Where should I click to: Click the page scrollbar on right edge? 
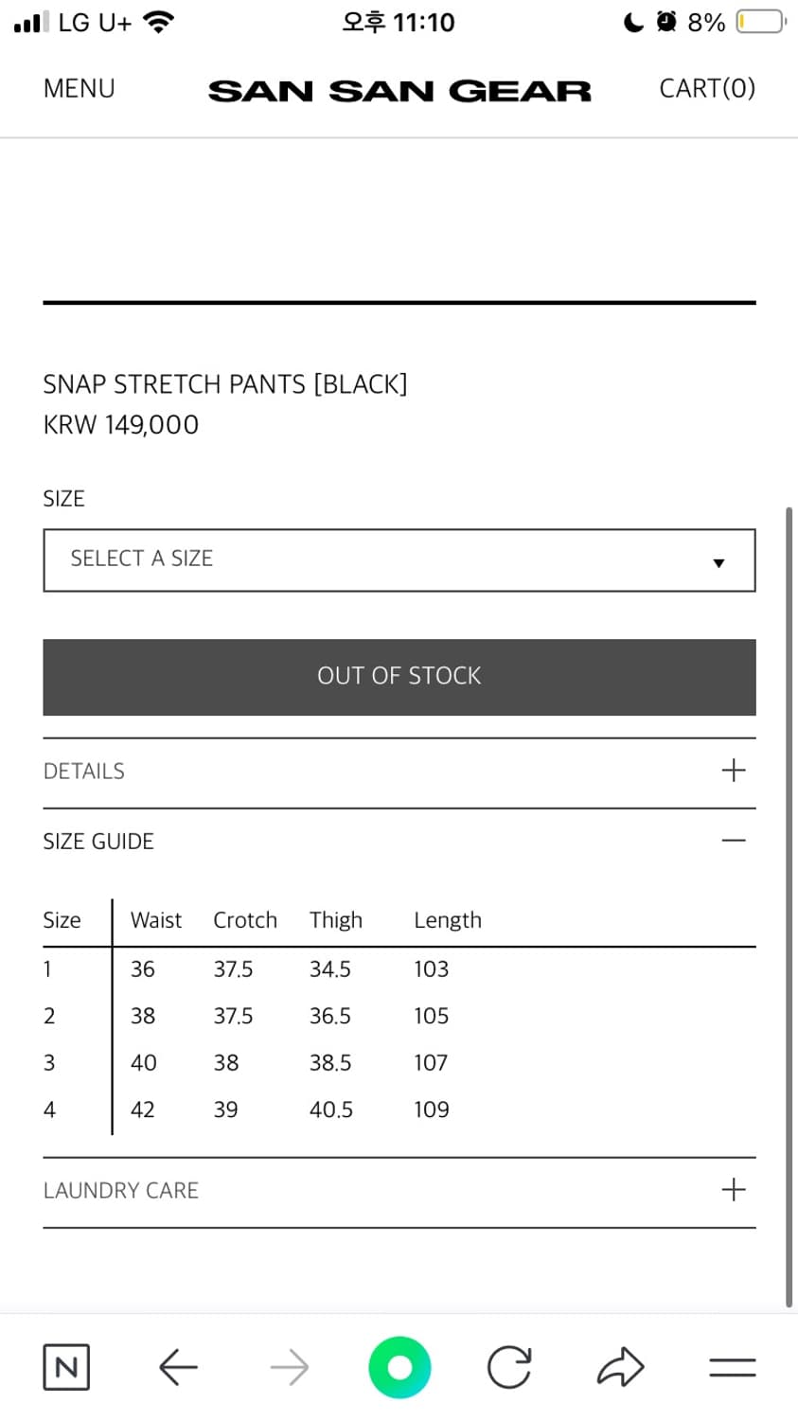pos(789,907)
